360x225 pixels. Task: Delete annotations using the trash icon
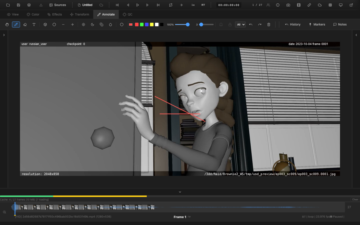268,24
